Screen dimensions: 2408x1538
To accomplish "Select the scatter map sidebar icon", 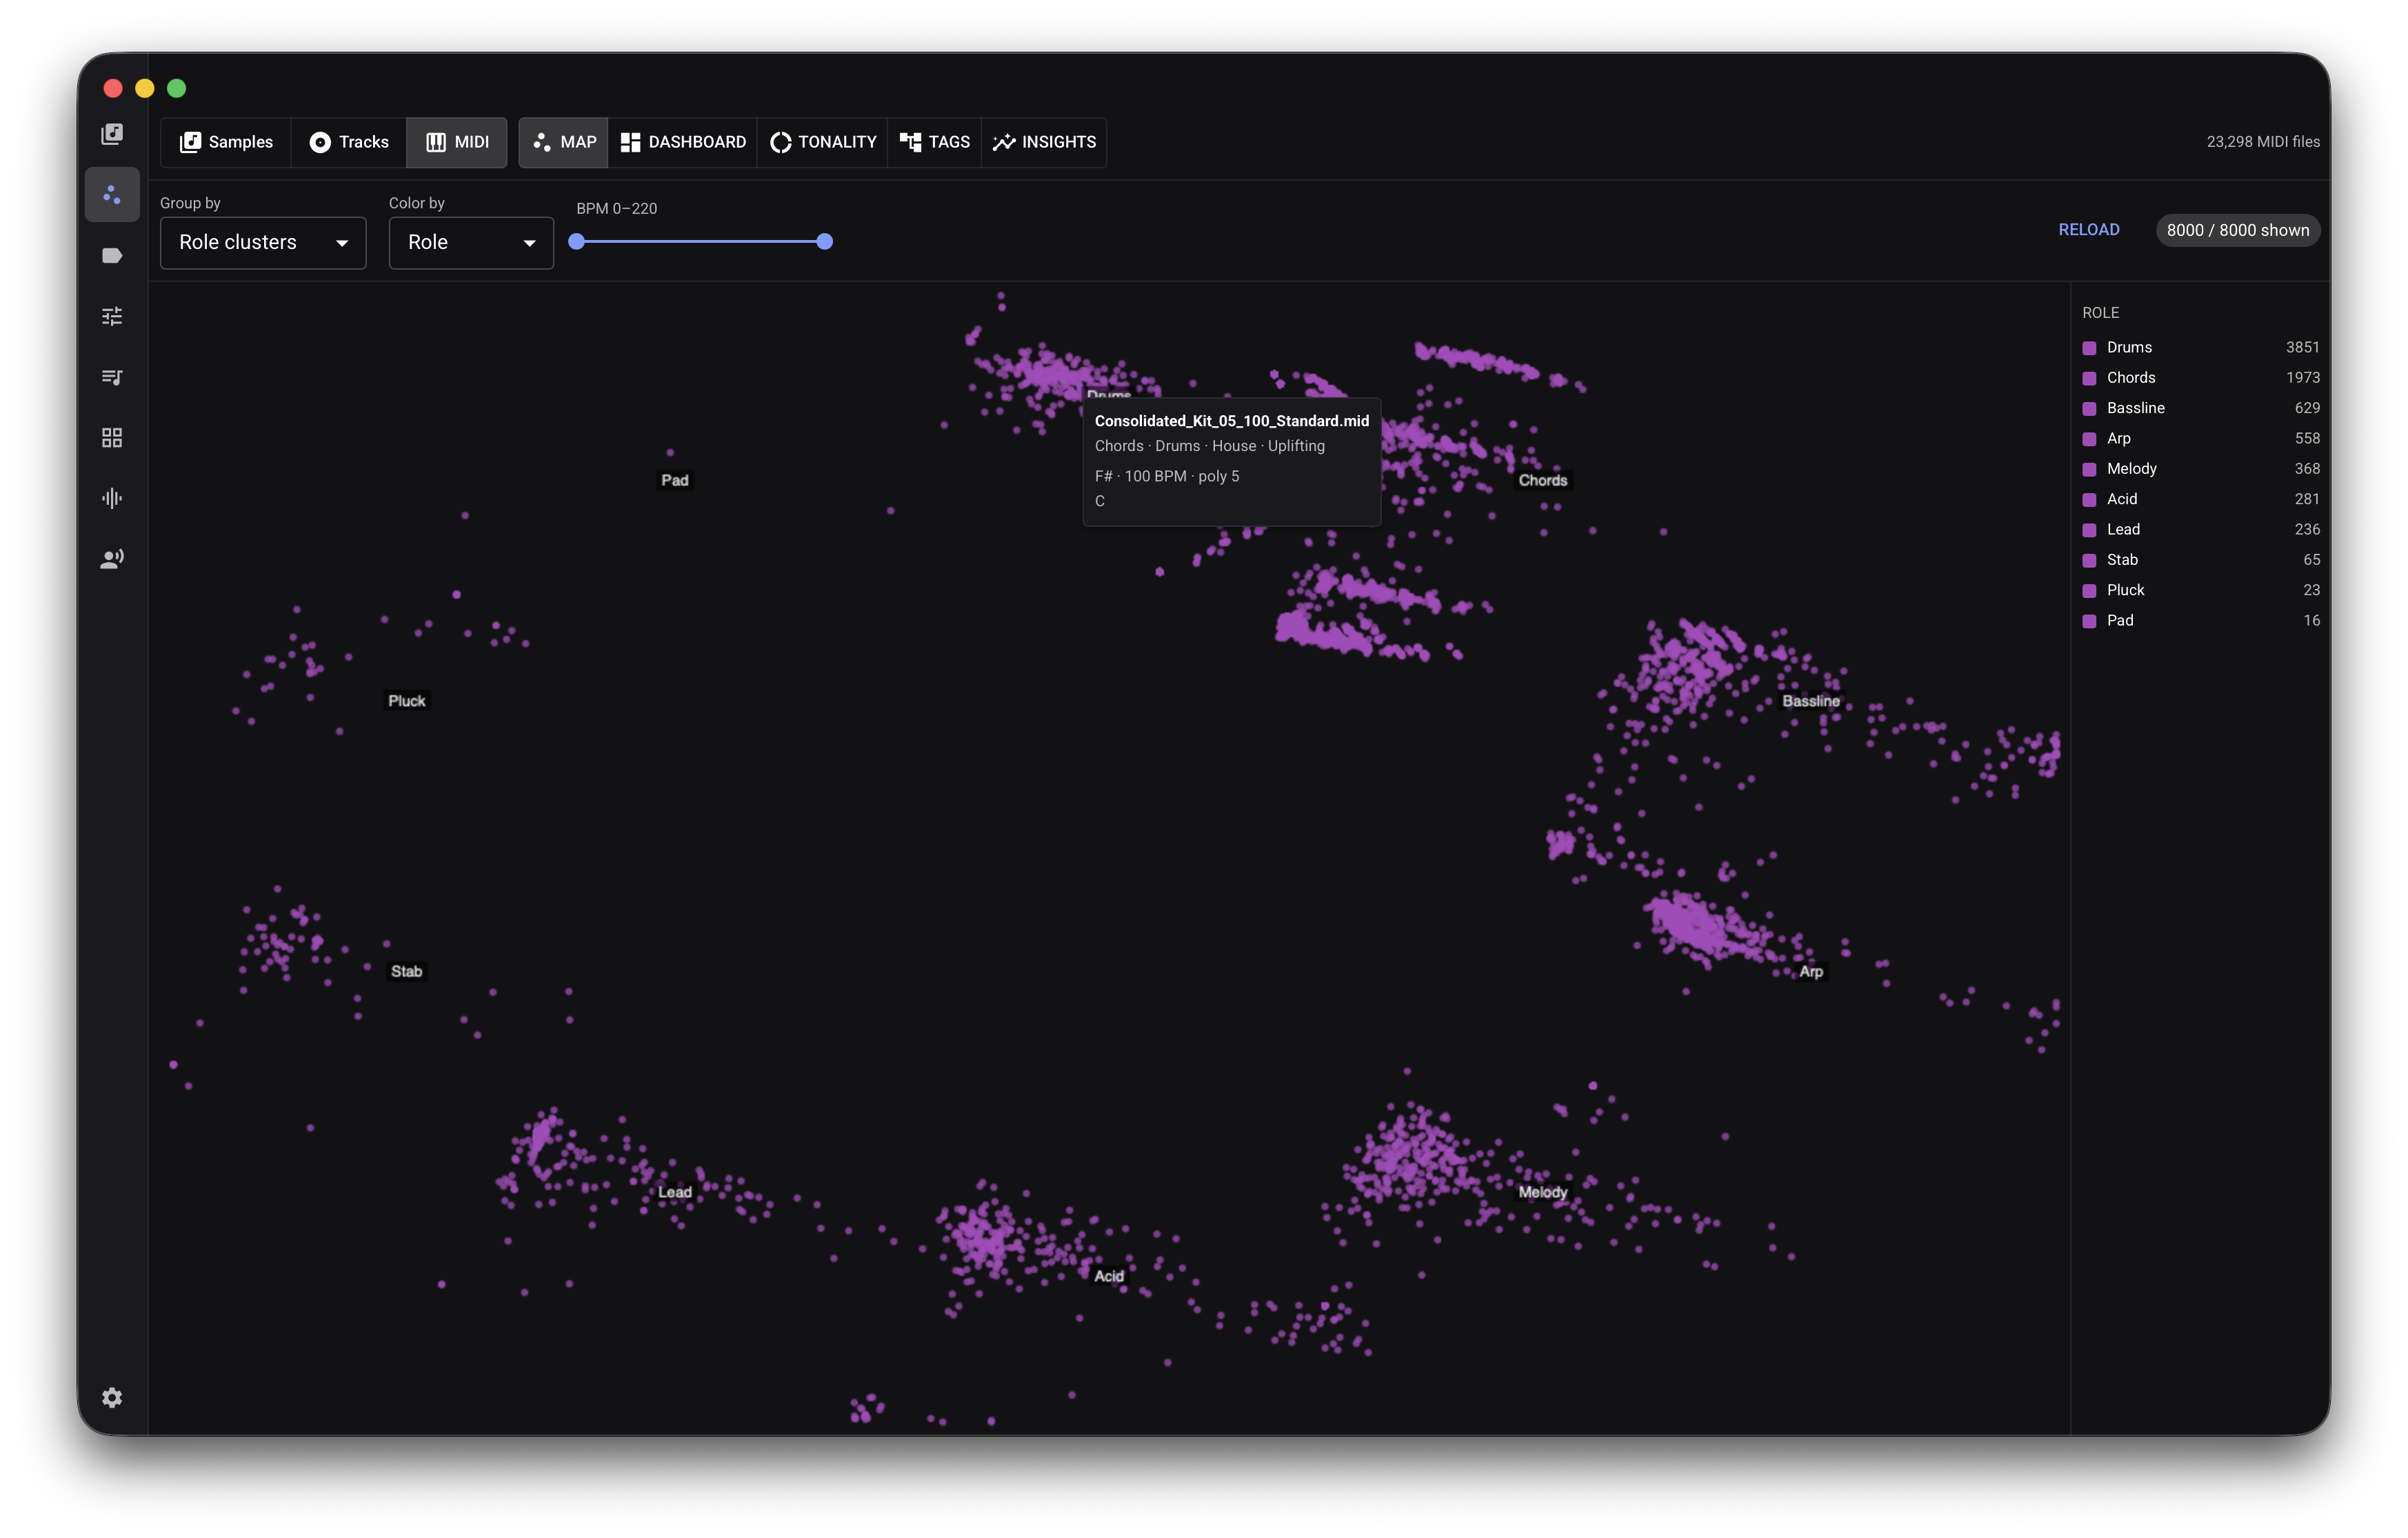I will (112, 195).
